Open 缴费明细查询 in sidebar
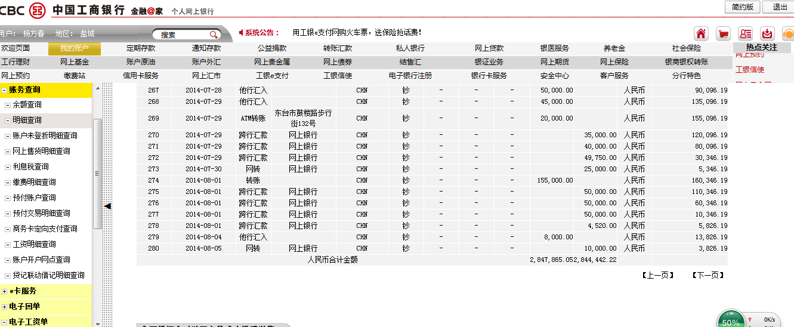Viewport: 794px width, 327px height. [x=34, y=182]
